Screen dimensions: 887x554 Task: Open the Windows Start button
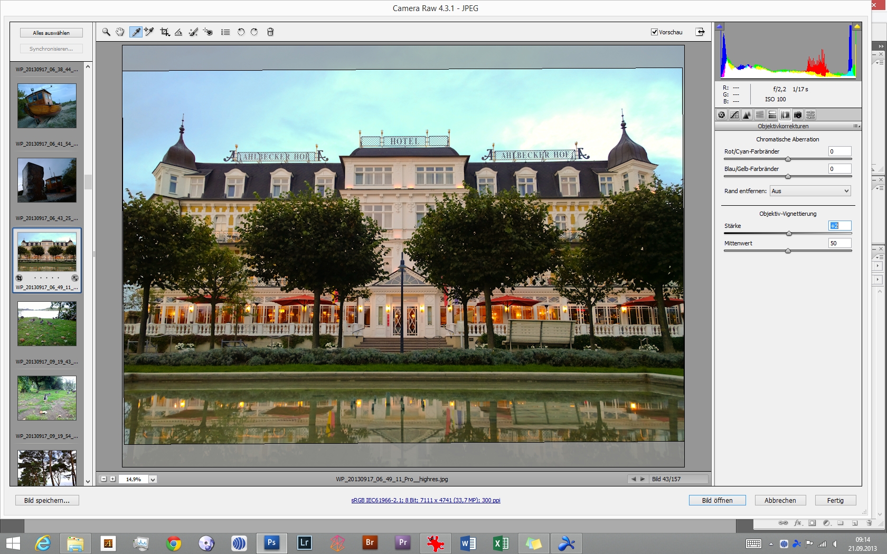tap(12, 543)
